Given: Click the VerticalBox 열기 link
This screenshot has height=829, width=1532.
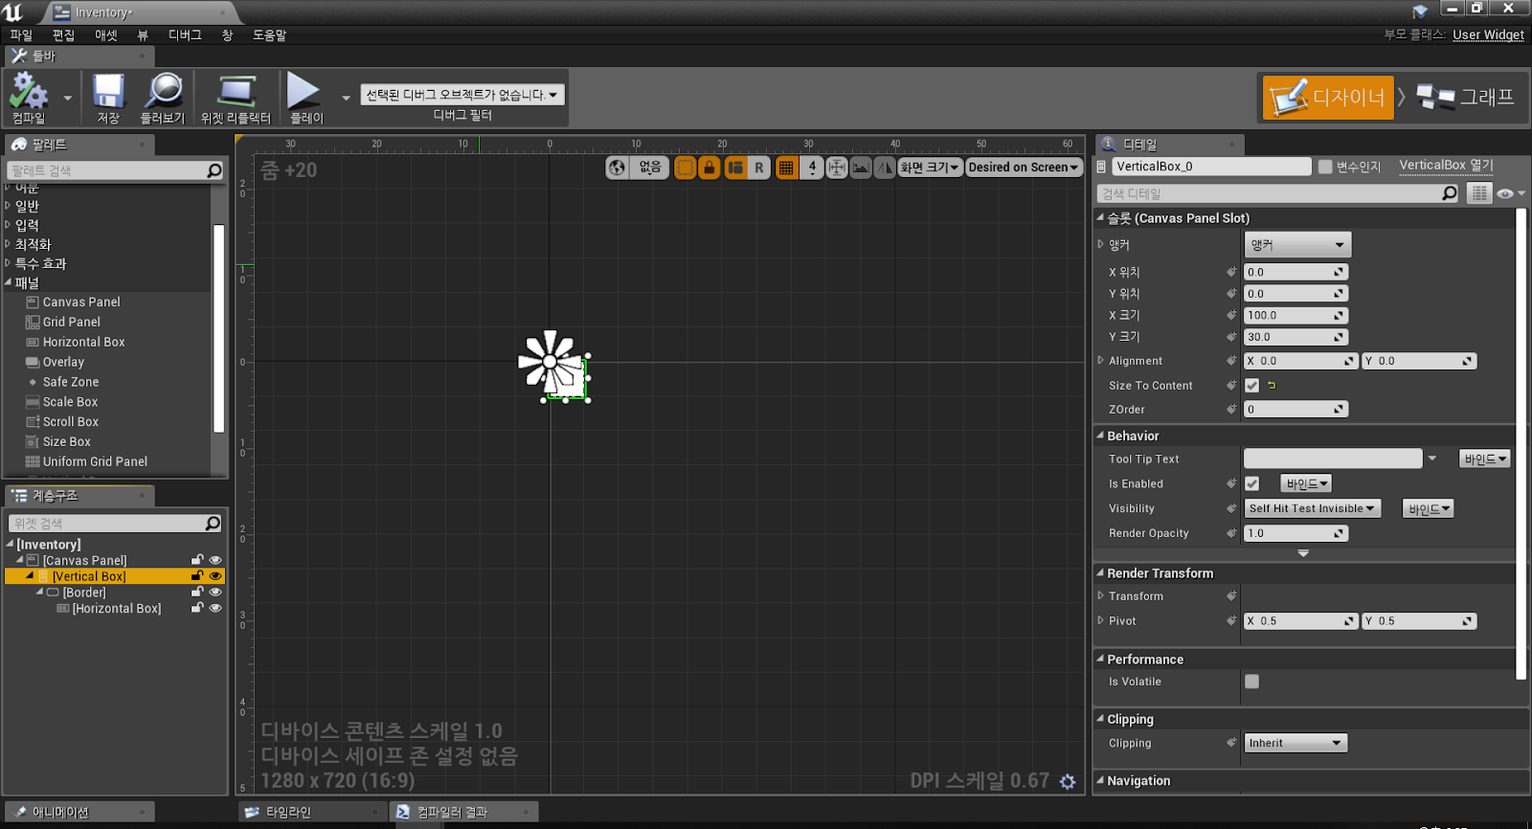Looking at the screenshot, I should coord(1446,166).
